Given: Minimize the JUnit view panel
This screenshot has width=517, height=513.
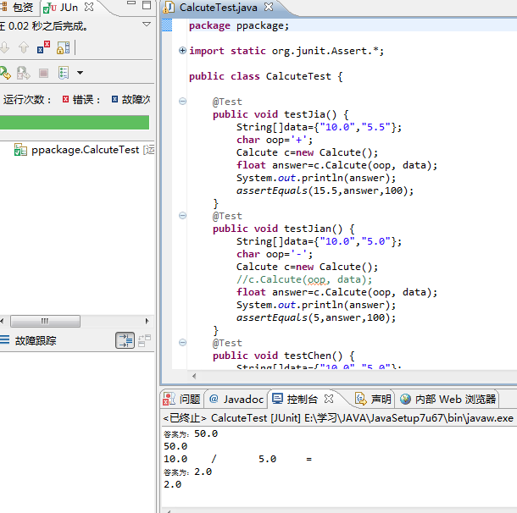Looking at the screenshot, I should [x=131, y=3].
